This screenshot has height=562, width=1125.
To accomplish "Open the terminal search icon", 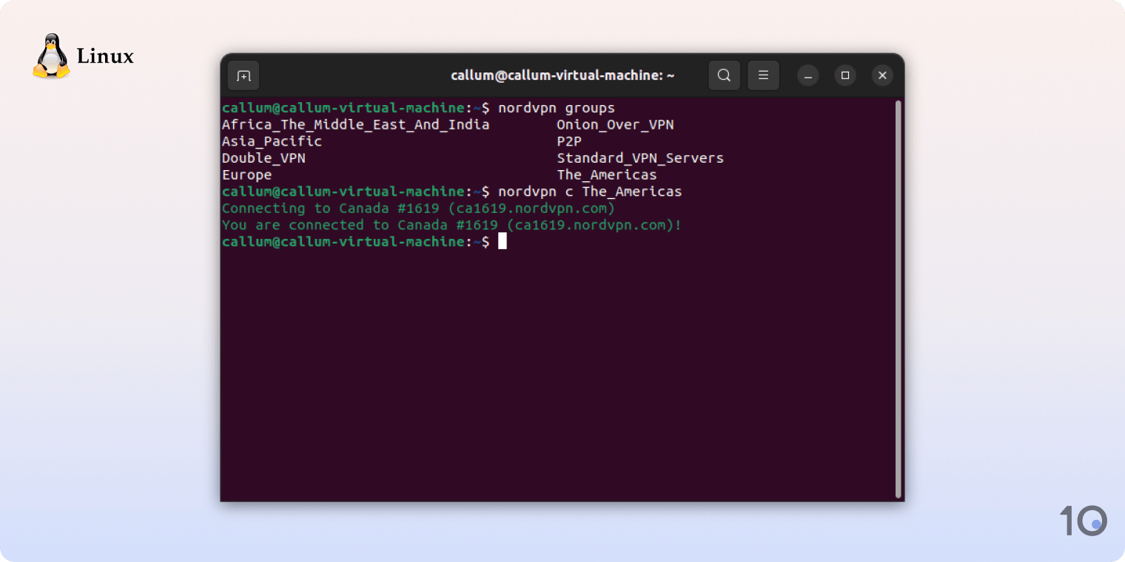I will 724,75.
